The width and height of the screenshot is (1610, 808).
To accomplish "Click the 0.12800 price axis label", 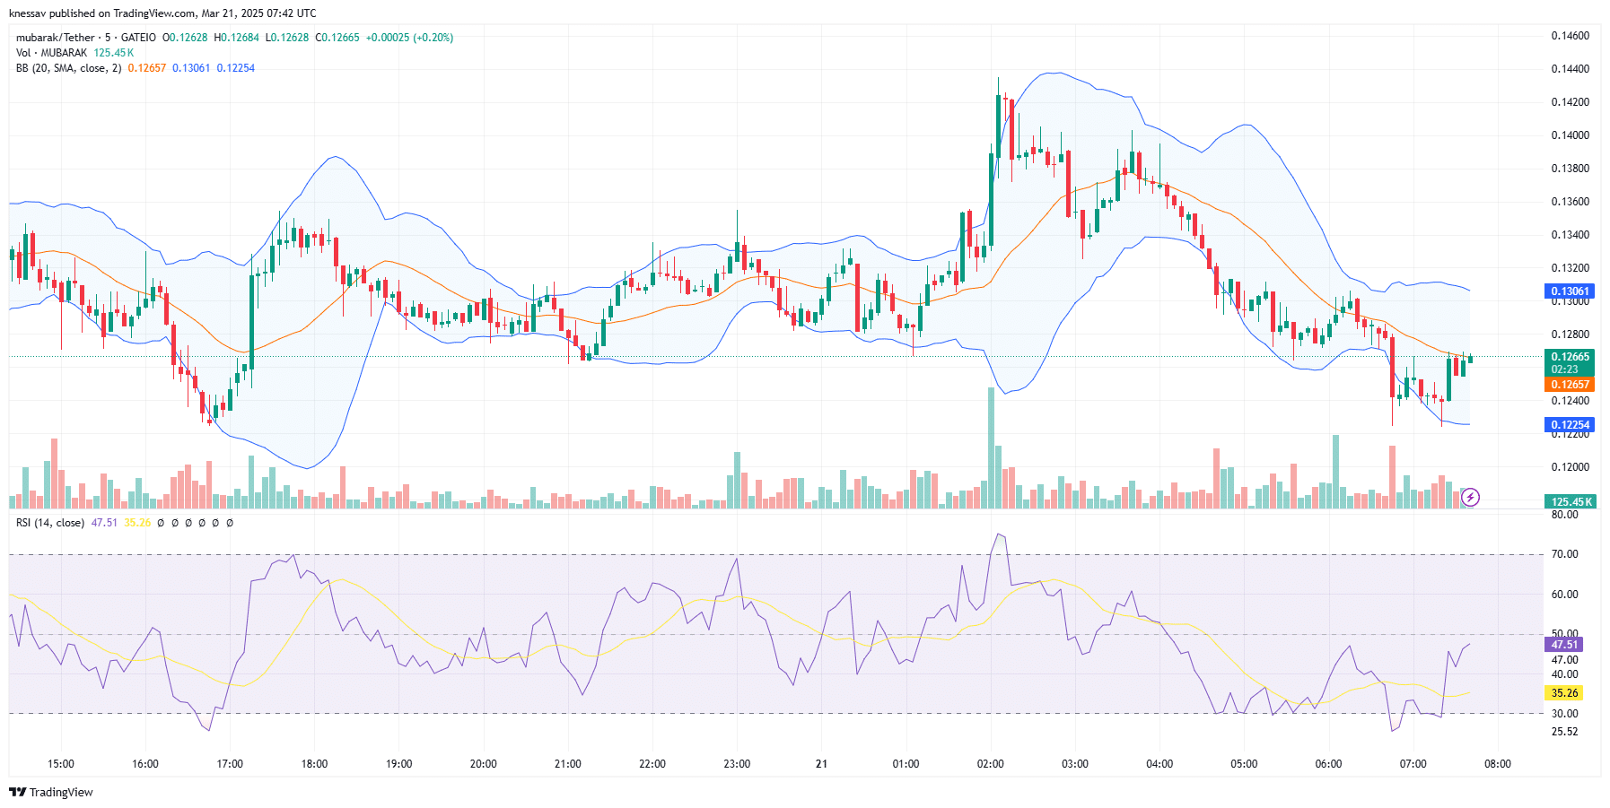I will pyautogui.click(x=1570, y=334).
